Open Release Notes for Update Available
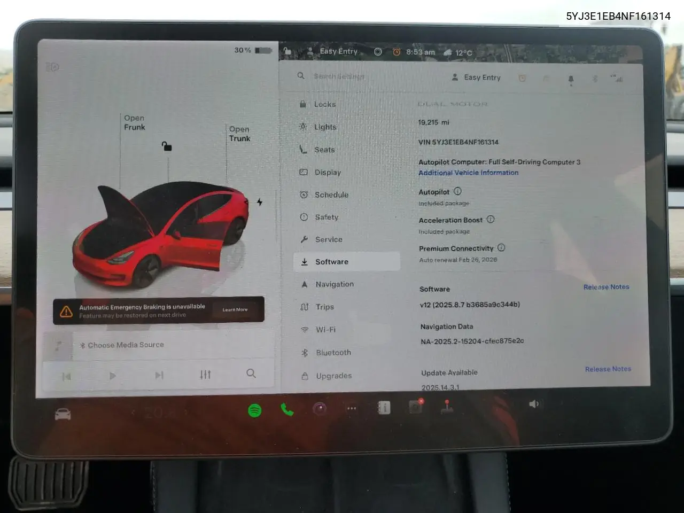Image resolution: width=684 pixels, height=513 pixels. (x=608, y=369)
